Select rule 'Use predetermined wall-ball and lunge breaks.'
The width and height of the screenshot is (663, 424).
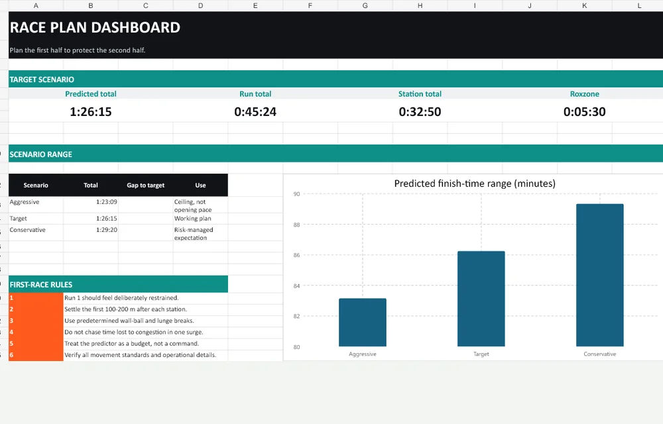(145, 321)
